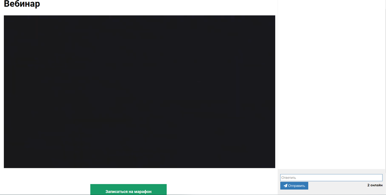Click the paper plane icon on Отправить

[285, 186]
